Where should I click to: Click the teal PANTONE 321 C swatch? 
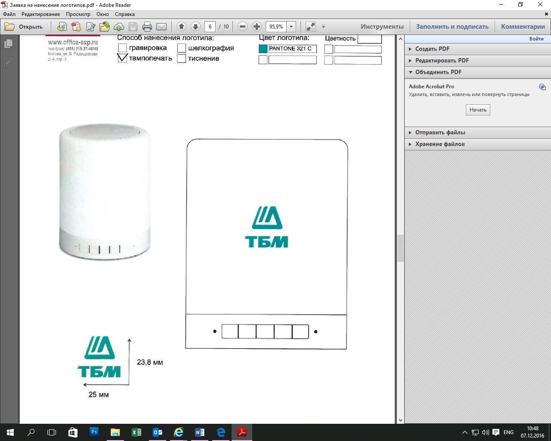pos(263,49)
